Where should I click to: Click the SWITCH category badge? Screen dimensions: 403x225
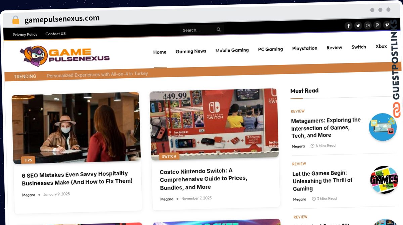(x=169, y=156)
